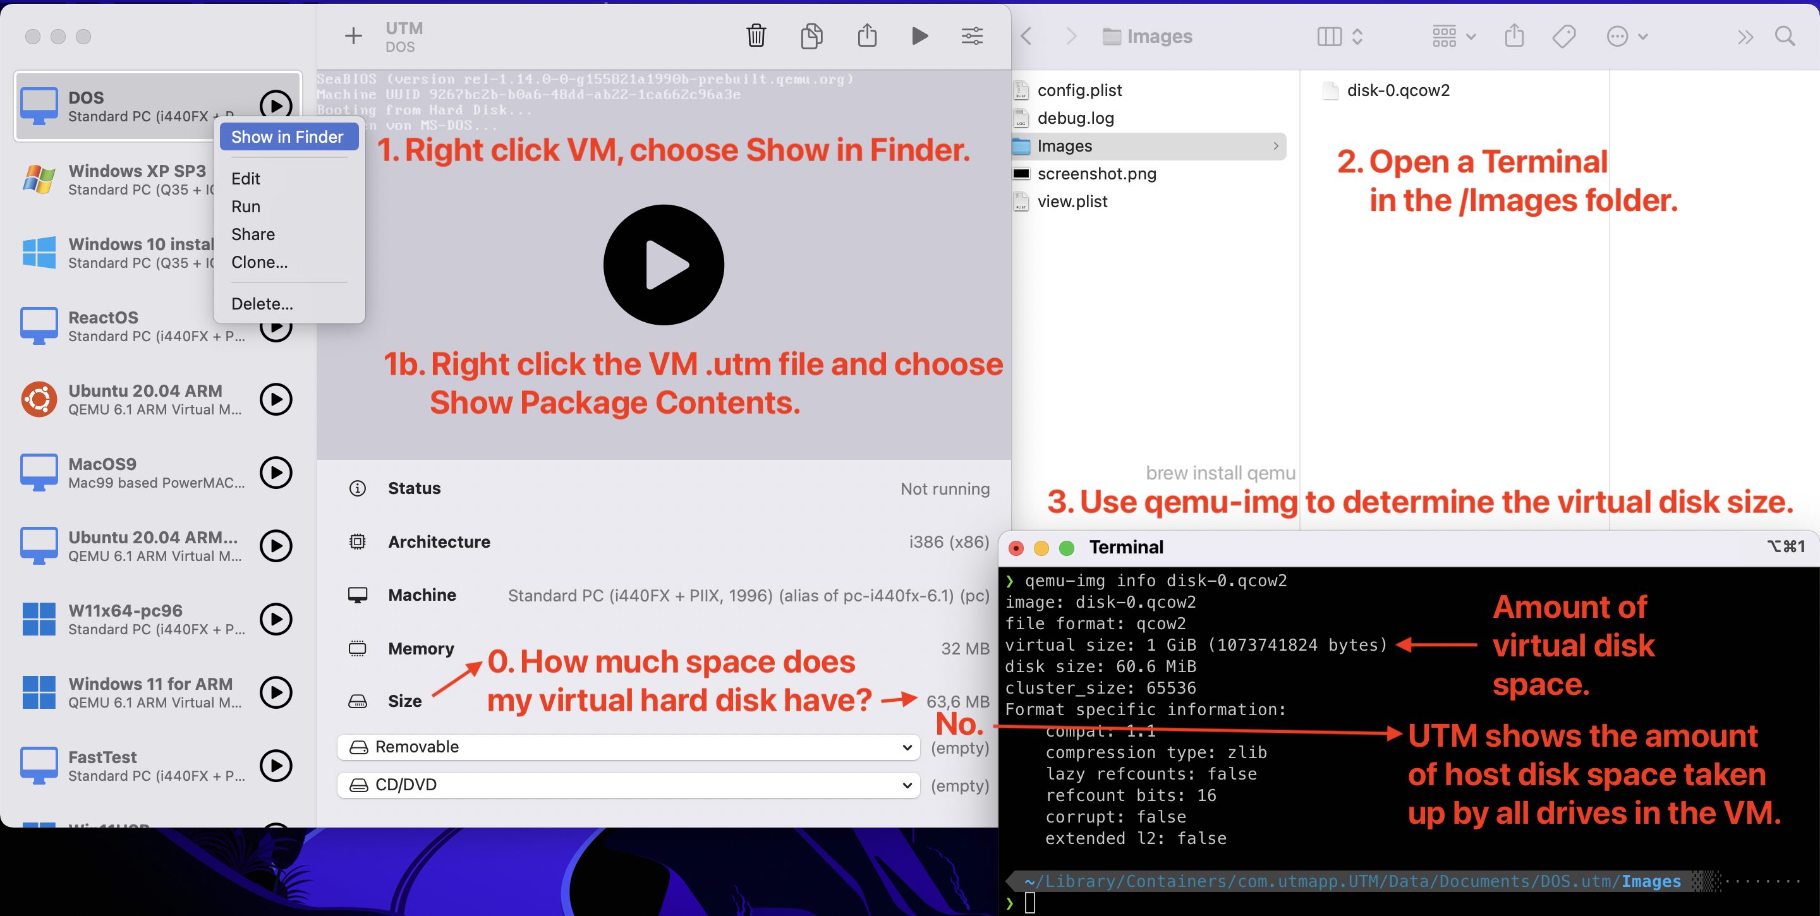The image size is (1820, 916).
Task: Play the FastTest virtual machine
Action: (276, 766)
